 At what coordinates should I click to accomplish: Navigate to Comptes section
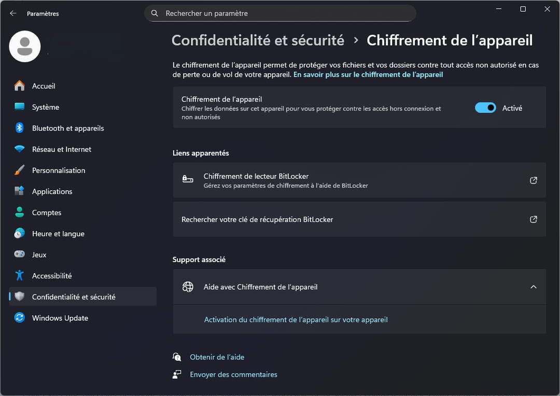[x=47, y=213]
